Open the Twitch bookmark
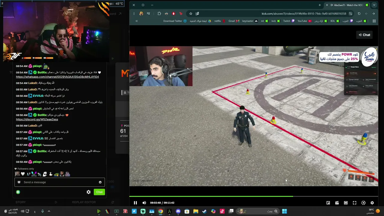Screen dimensions: 384x216 [289, 21]
